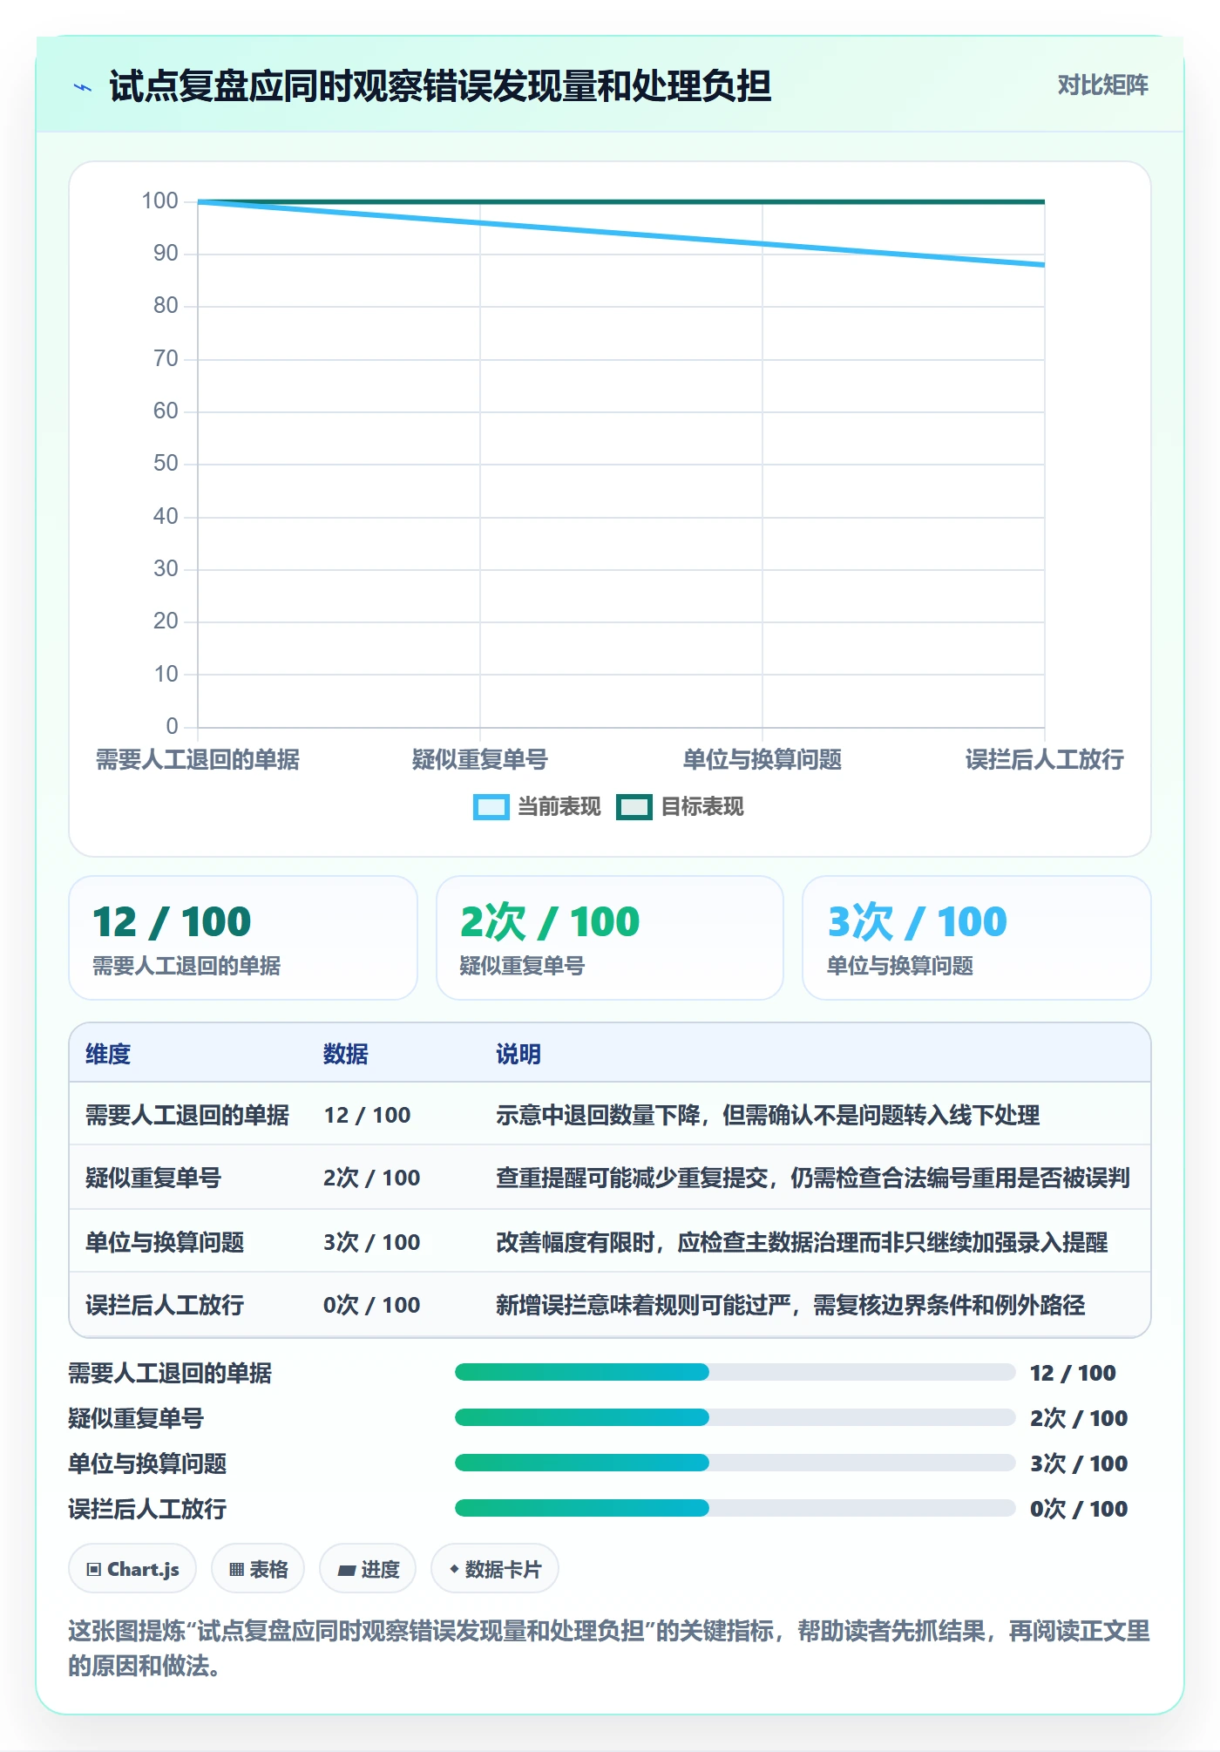Screen dimensions: 1220x1752
Task: Click table value 3次 / 100
Action: pyautogui.click(x=372, y=1241)
